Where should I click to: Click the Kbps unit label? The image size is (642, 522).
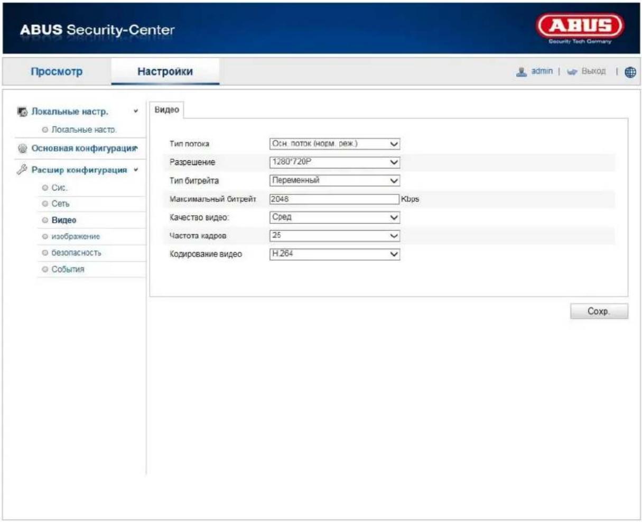(x=411, y=199)
